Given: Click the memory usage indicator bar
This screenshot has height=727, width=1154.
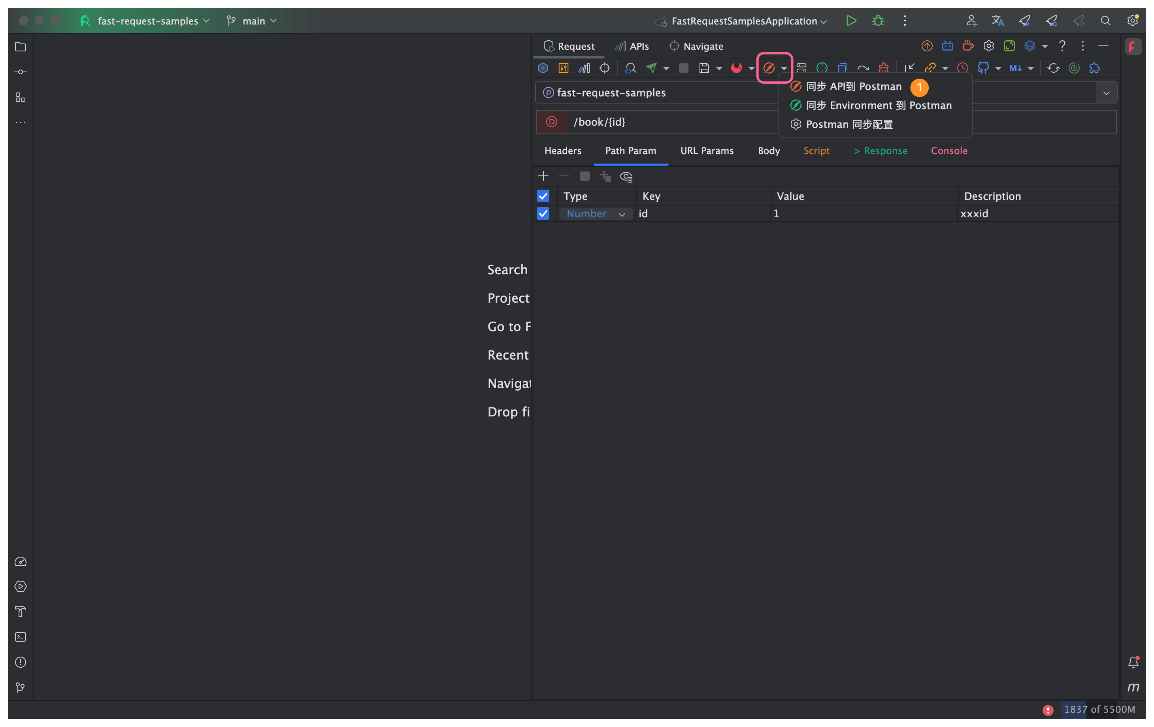Looking at the screenshot, I should pyautogui.click(x=1099, y=709).
